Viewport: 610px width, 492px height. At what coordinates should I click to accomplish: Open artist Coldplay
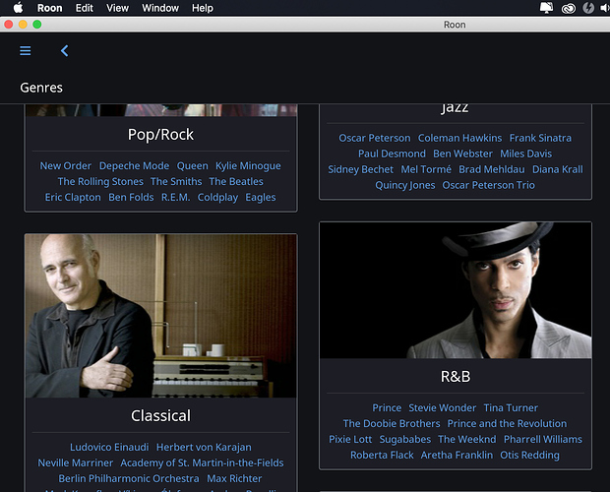coord(217,197)
